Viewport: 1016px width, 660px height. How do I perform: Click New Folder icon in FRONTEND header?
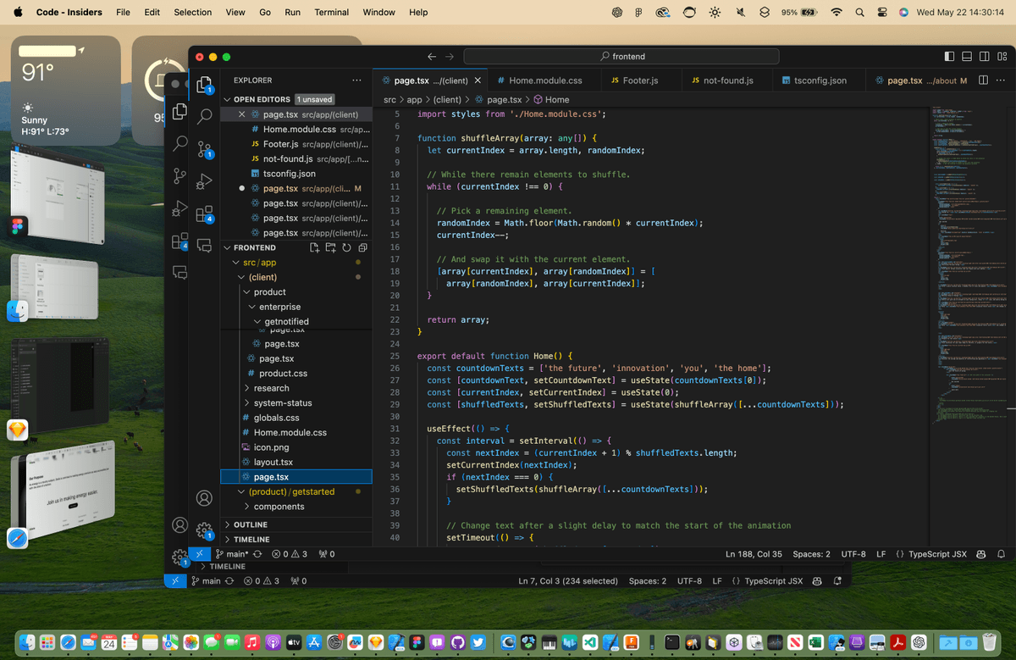point(330,247)
